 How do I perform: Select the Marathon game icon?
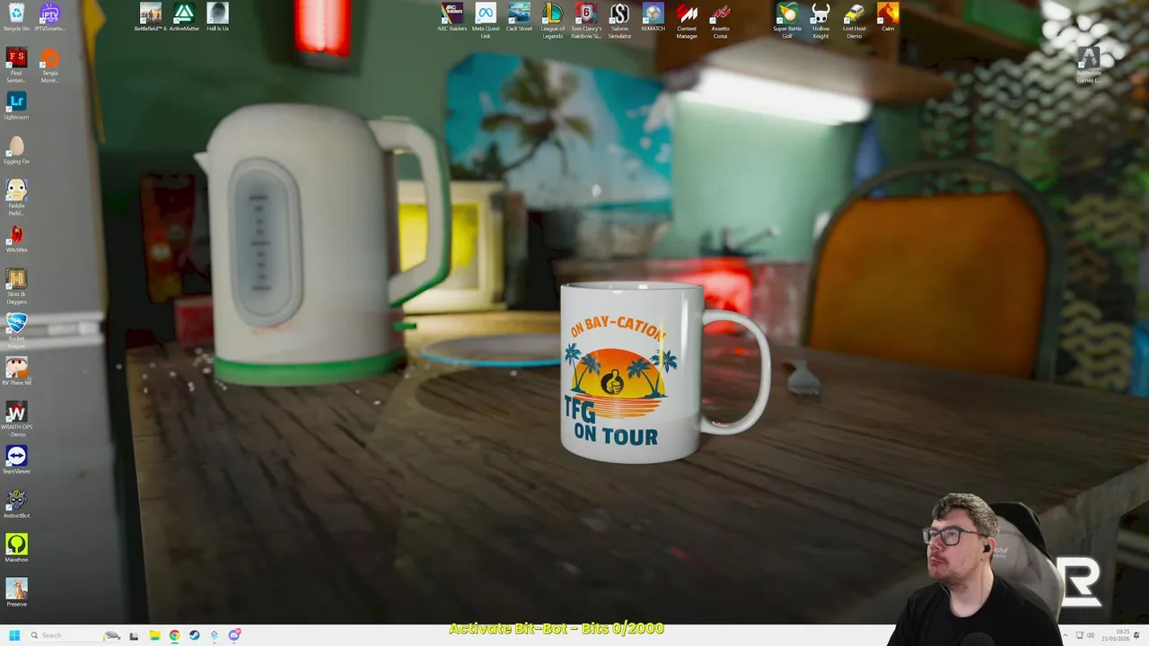click(x=16, y=548)
